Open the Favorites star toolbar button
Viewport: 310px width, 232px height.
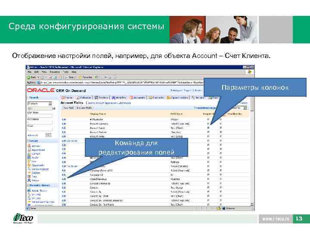coord(86,77)
